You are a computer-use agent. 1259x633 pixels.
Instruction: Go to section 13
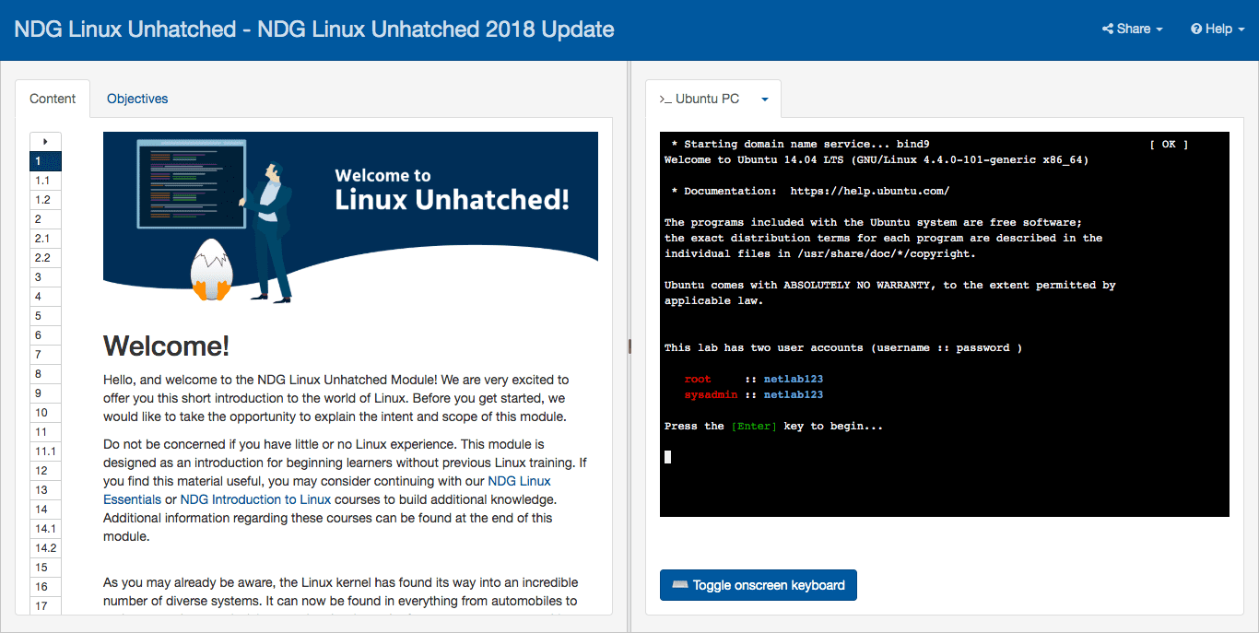point(45,490)
